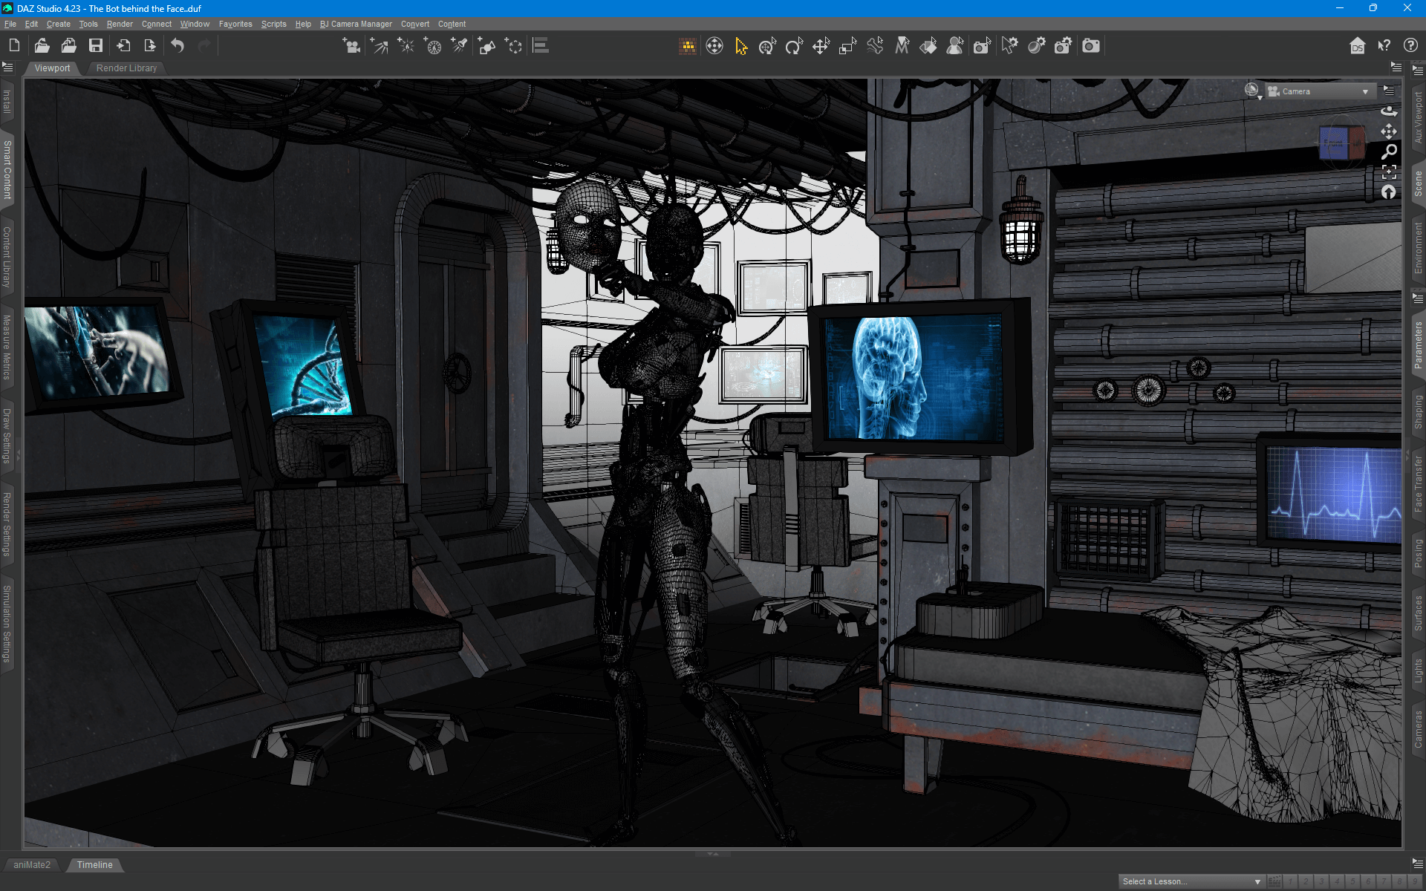Create a new null object
Viewport: 1426px width, 891px height.
[513, 46]
